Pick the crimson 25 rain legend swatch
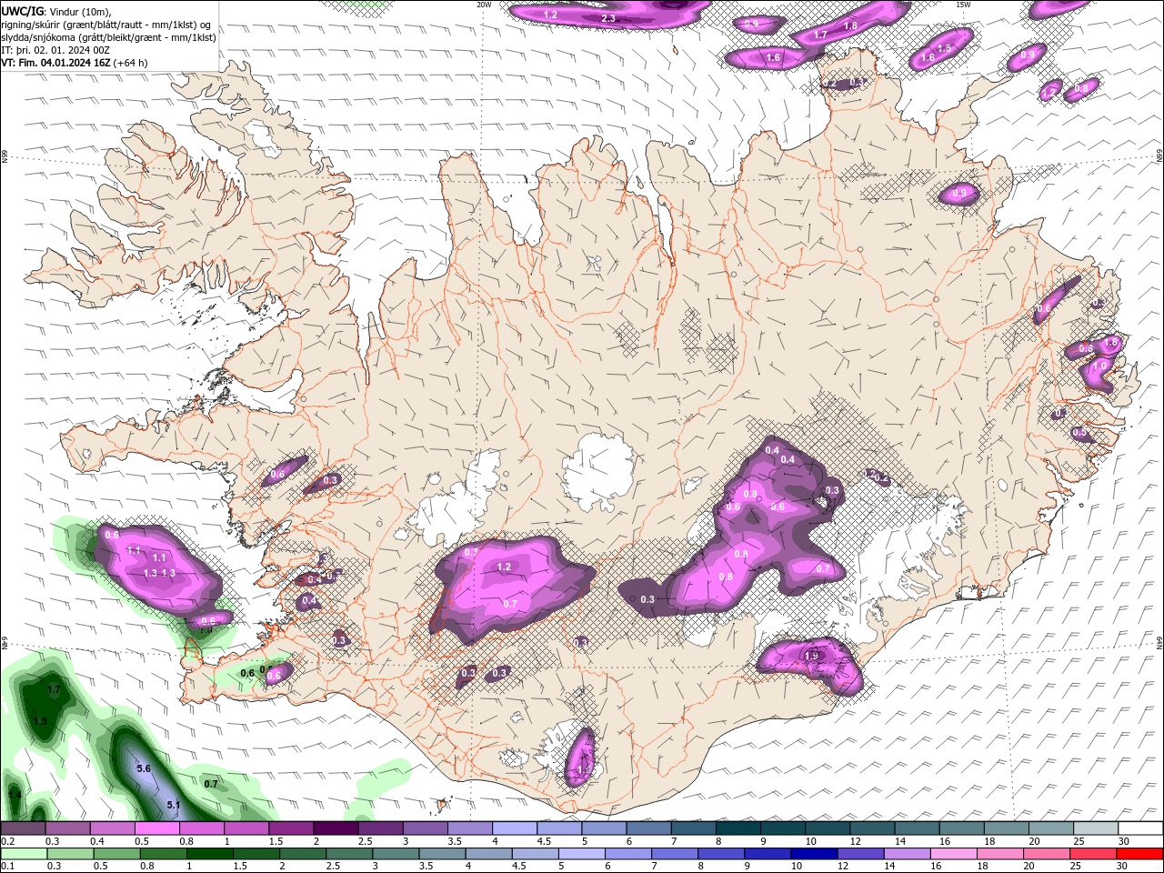Screen dimensions: 1164x873 pyautogui.click(x=1093, y=854)
